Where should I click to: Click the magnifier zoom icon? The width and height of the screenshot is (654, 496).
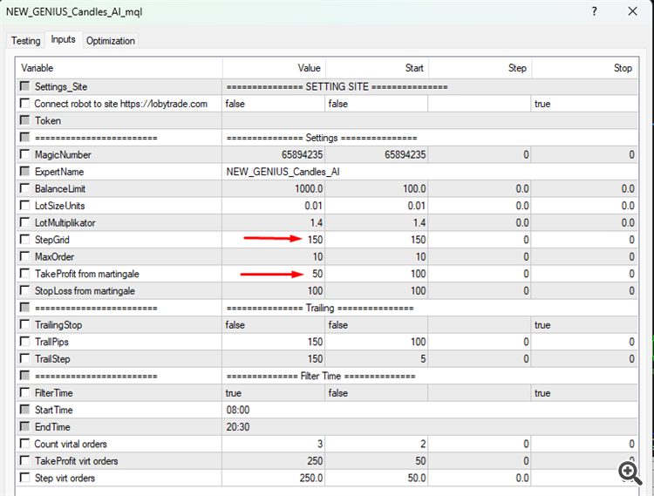(x=630, y=473)
